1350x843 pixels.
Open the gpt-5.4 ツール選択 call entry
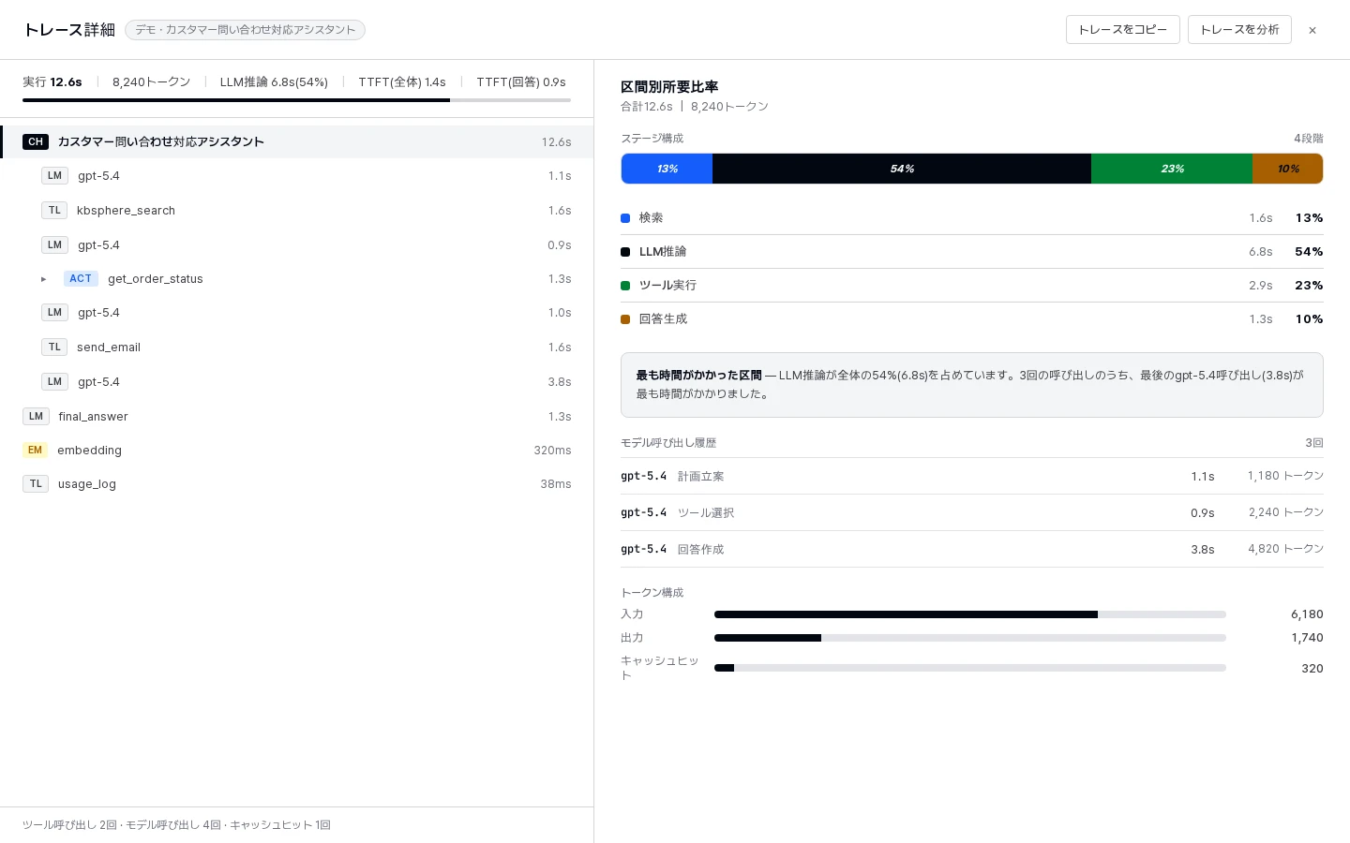(972, 513)
